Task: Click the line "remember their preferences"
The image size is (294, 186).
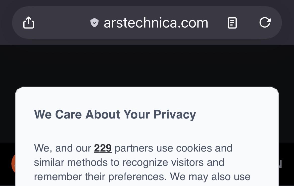Action: pyautogui.click(x=100, y=176)
